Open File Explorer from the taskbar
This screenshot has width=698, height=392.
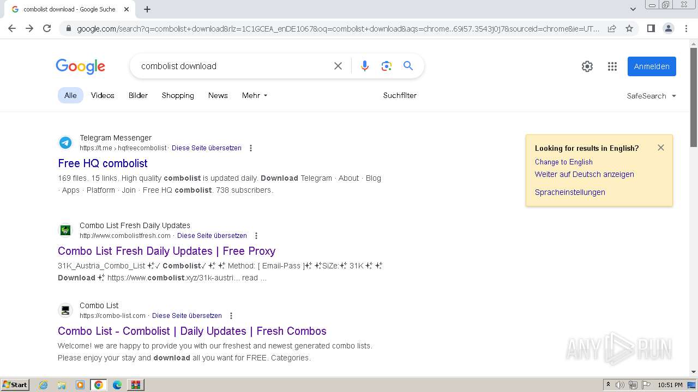click(62, 385)
